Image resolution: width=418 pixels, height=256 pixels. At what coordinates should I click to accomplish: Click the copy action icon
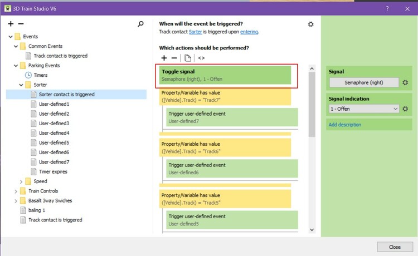pyautogui.click(x=188, y=58)
